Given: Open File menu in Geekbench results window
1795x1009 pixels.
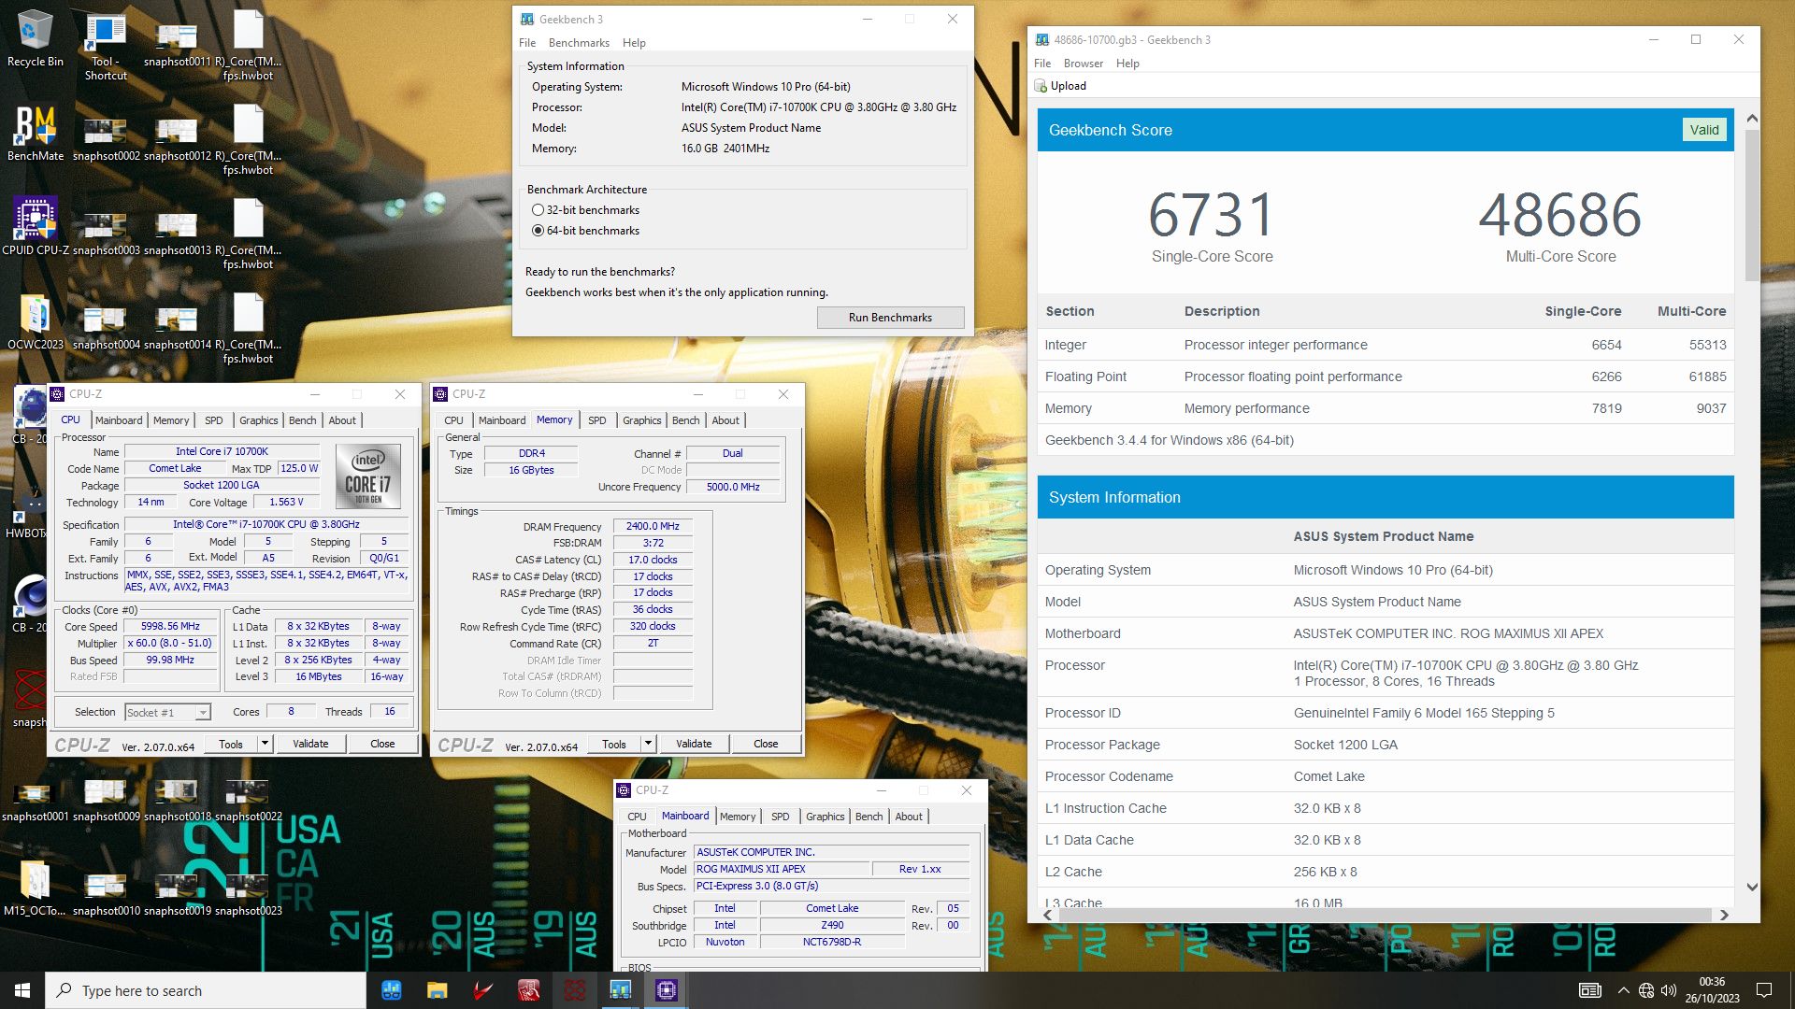Looking at the screenshot, I should [x=1042, y=64].
